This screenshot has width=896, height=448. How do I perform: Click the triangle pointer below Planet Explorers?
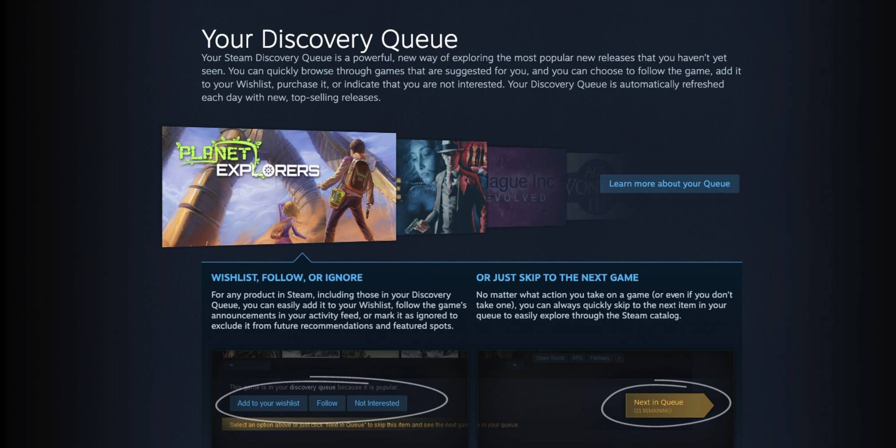pos(302,258)
